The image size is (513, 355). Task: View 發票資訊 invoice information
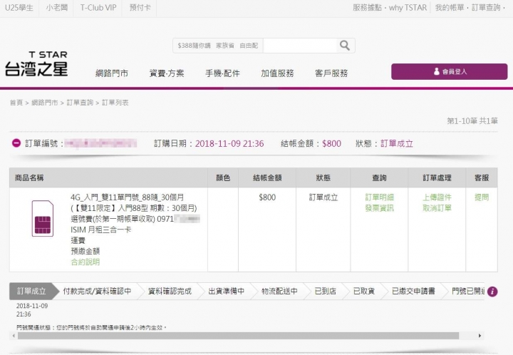tap(379, 208)
